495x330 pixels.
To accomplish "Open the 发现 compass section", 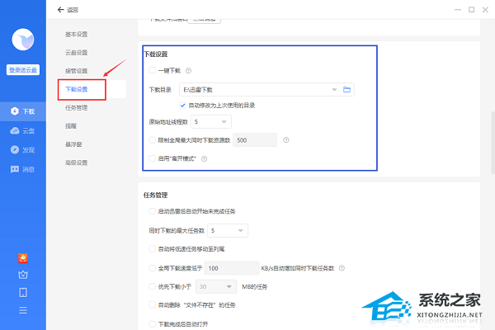I will click(x=23, y=149).
